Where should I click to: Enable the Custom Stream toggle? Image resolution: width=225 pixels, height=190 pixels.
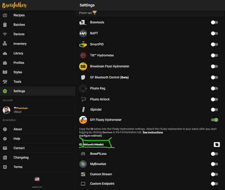coord(214,174)
